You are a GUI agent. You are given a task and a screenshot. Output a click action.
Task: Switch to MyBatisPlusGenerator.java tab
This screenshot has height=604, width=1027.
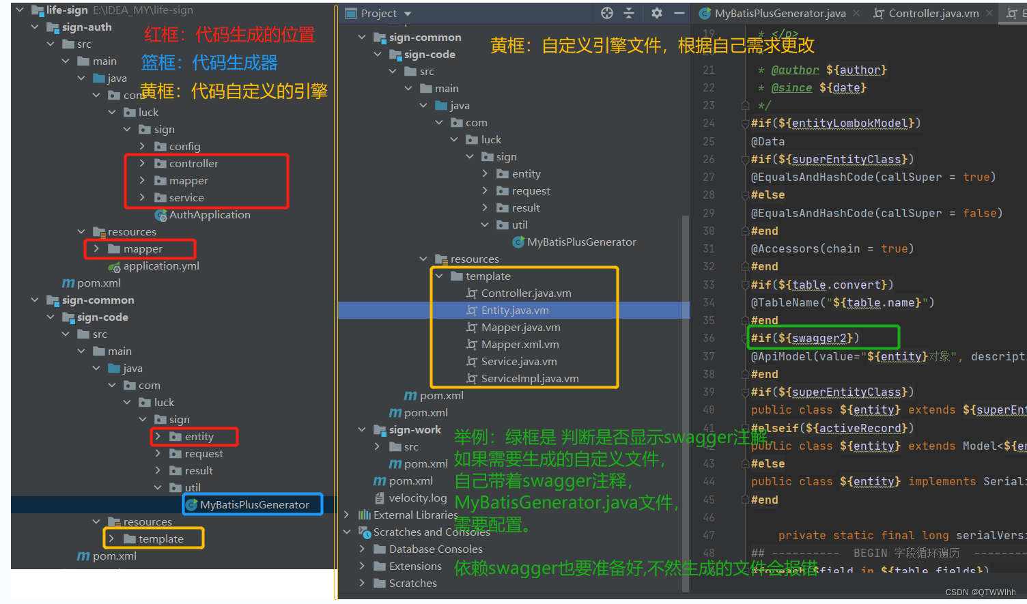780,13
